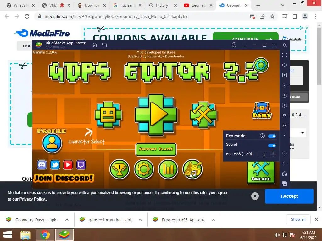
Task: Bookmark this page with star icon
Action: 272,16
